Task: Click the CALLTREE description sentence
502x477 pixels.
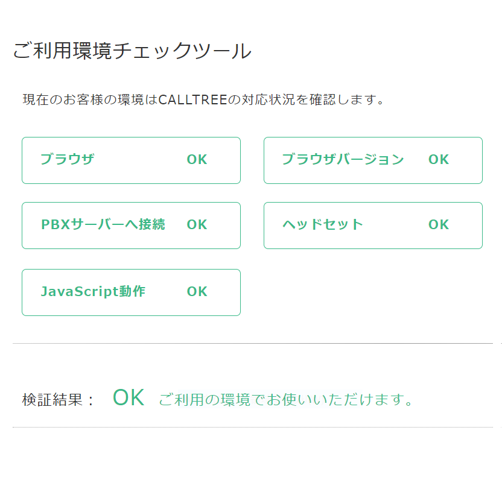Action: click(203, 100)
